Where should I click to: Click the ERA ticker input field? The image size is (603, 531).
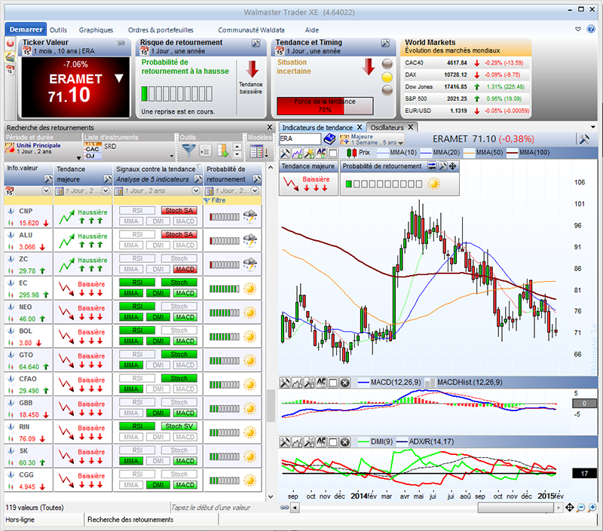click(x=299, y=139)
